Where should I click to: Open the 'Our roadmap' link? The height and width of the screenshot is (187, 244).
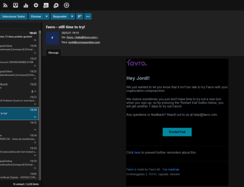tap(171, 169)
